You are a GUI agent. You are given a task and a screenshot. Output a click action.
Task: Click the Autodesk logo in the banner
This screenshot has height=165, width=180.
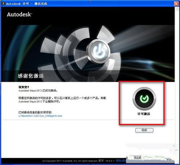(x=19, y=14)
